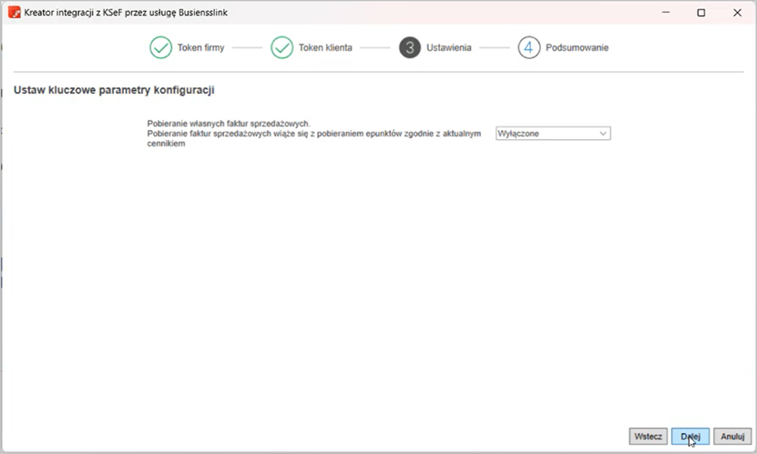Select the Token klienta step label
This screenshot has height=454, width=757.
325,48
